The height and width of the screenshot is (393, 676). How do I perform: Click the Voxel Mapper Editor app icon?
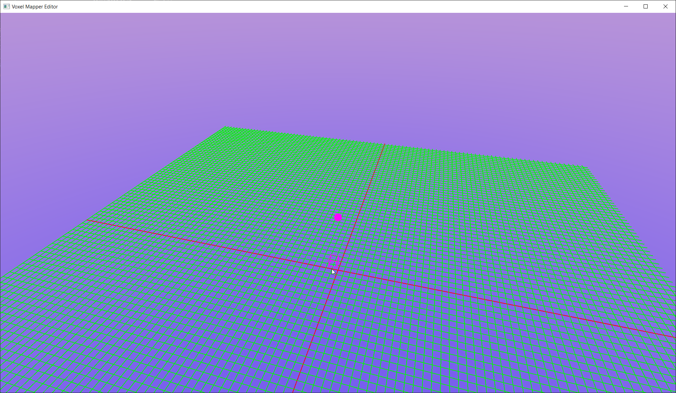coord(6,6)
